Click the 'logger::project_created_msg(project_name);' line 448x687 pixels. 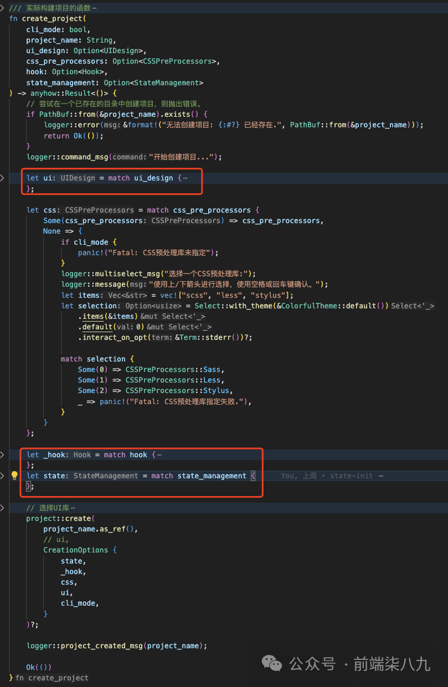pyautogui.click(x=117, y=645)
